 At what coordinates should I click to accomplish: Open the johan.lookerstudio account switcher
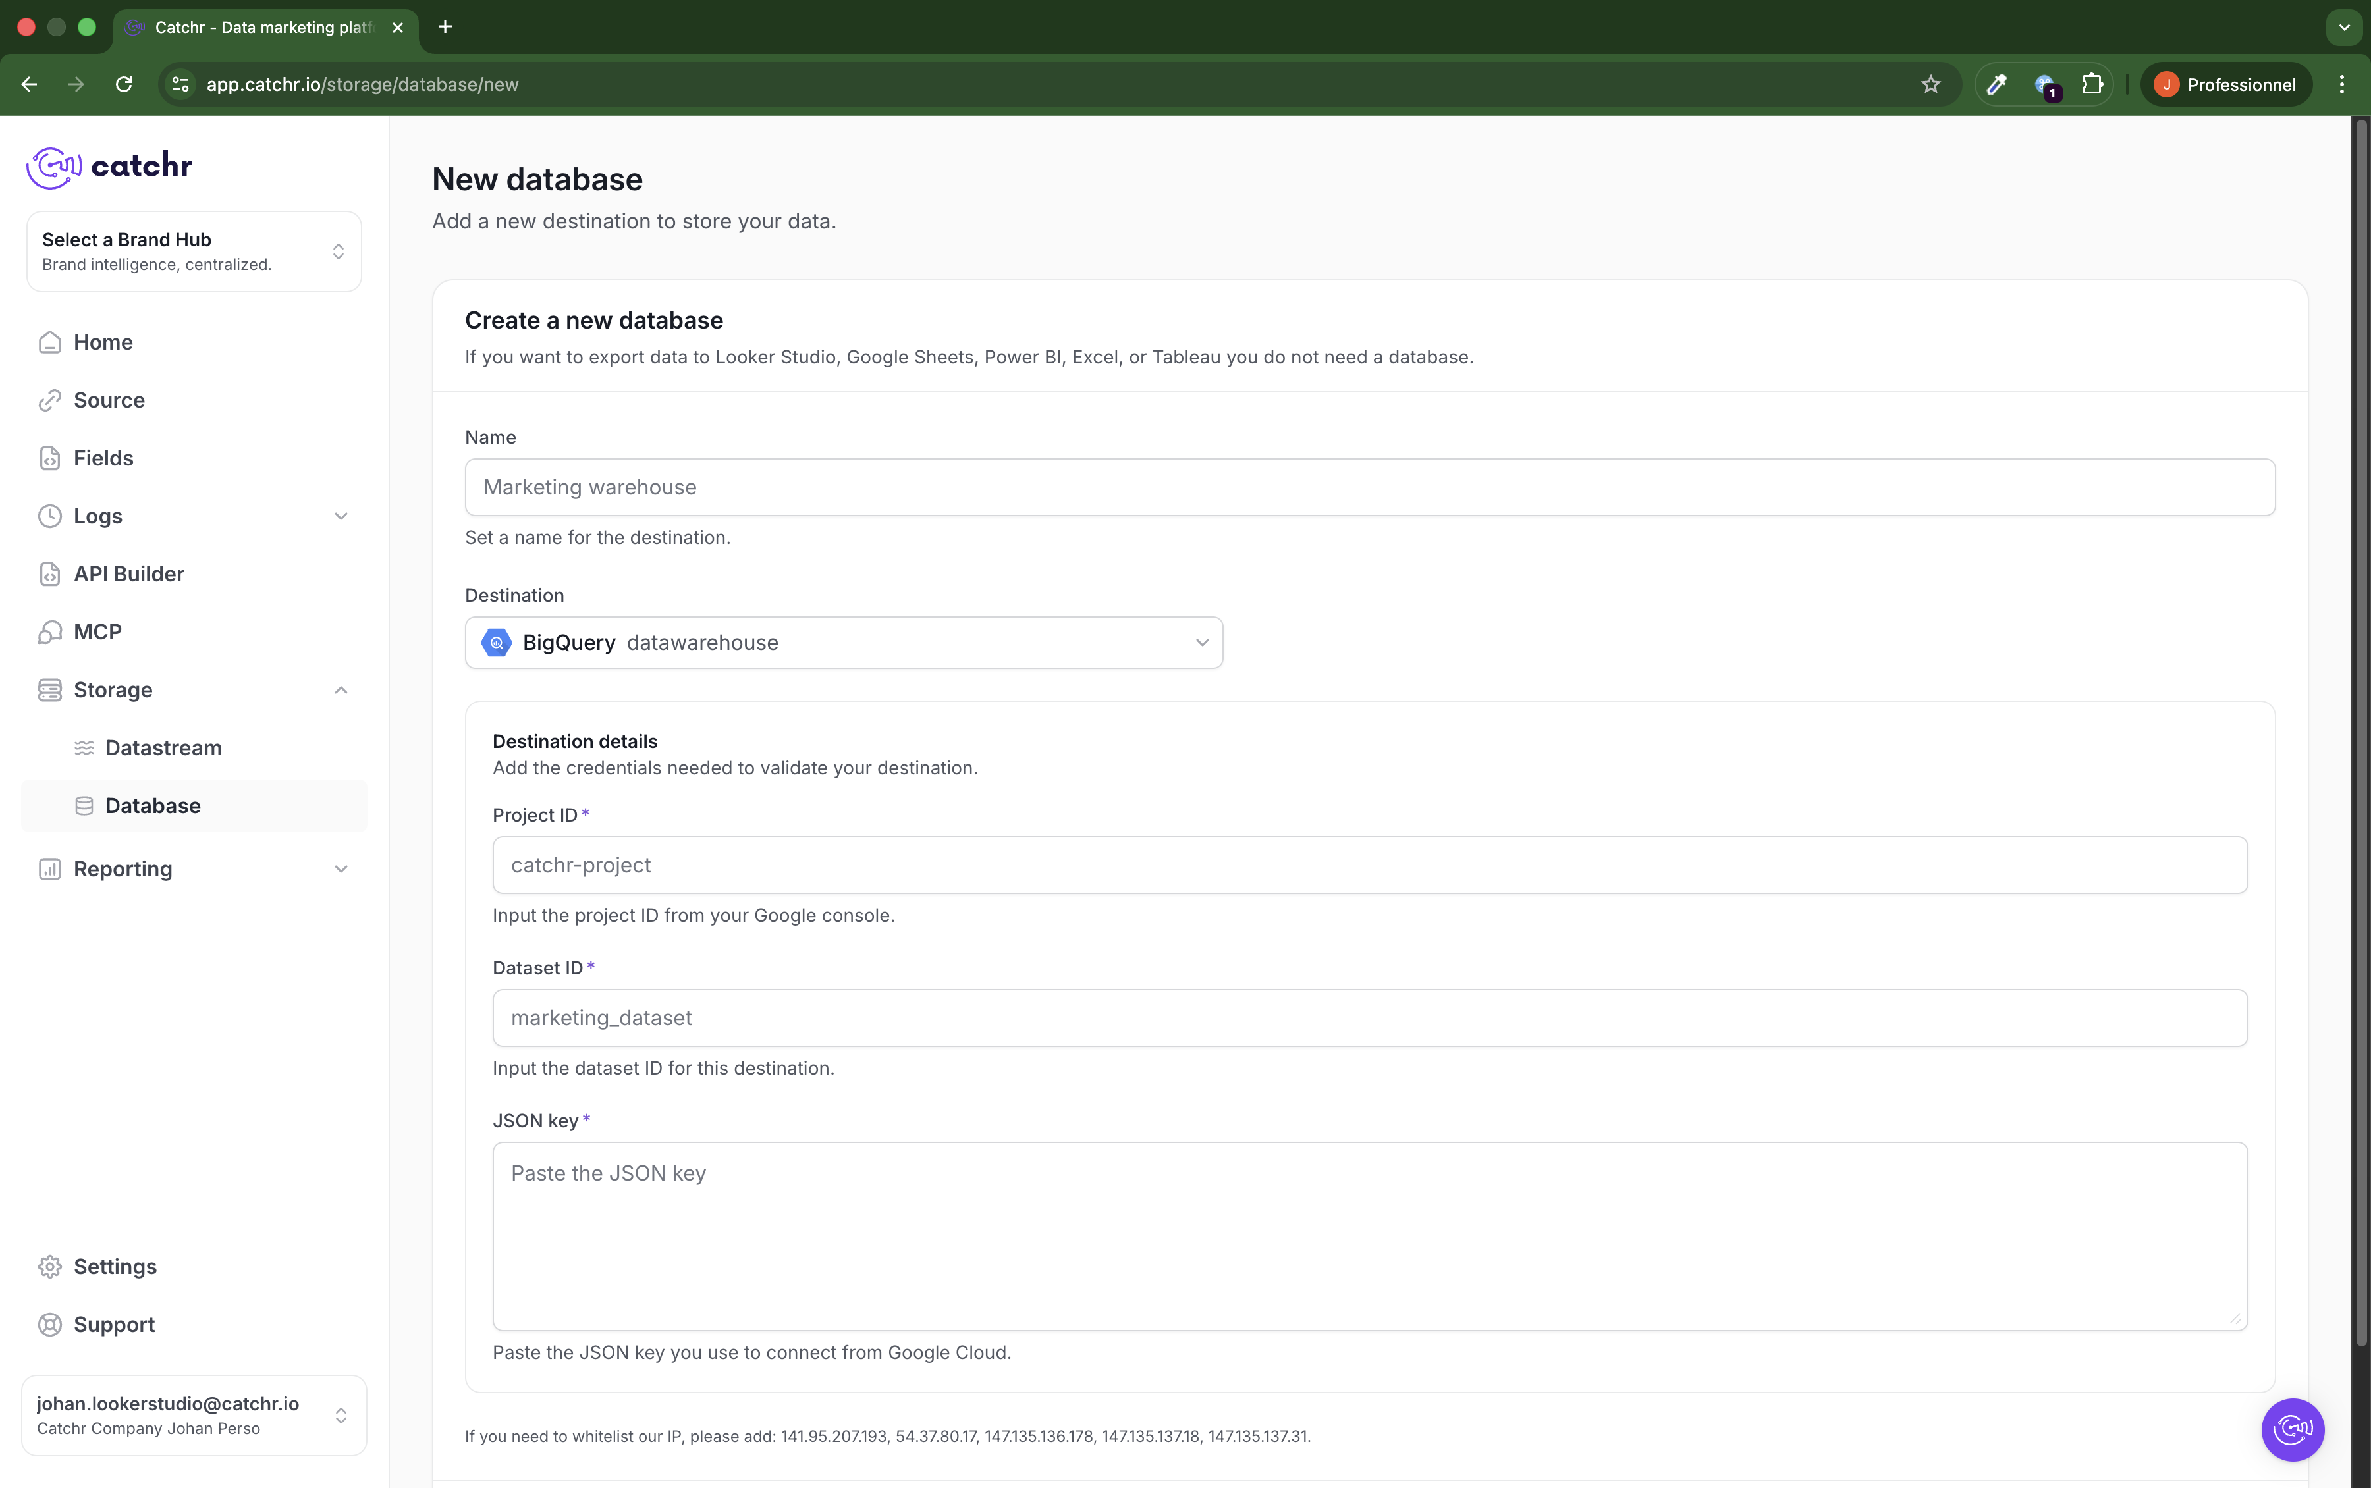194,1414
